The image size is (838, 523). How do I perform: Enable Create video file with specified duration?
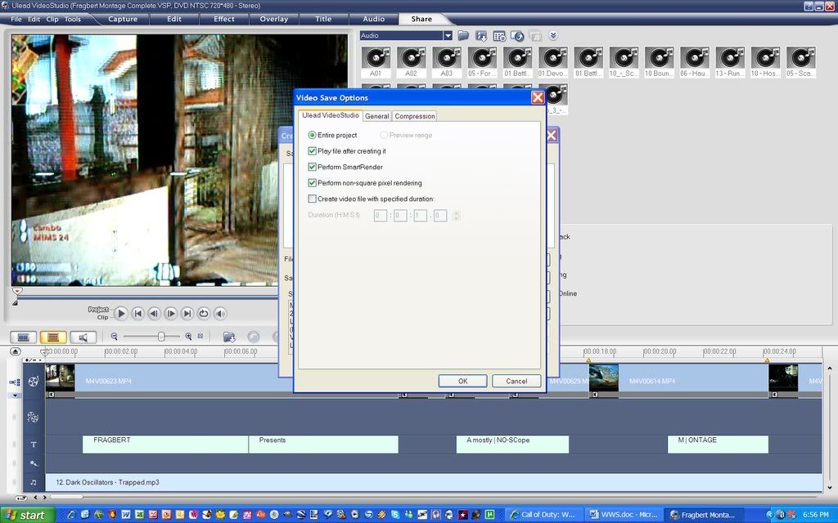[x=312, y=199]
